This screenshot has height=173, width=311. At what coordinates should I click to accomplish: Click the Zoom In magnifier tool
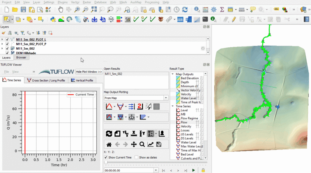coord(78,9)
